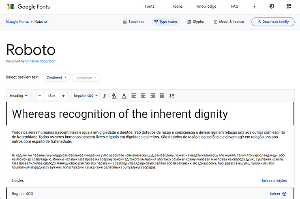
Task: Open the FAQ menu item
Action: (x=235, y=6)
